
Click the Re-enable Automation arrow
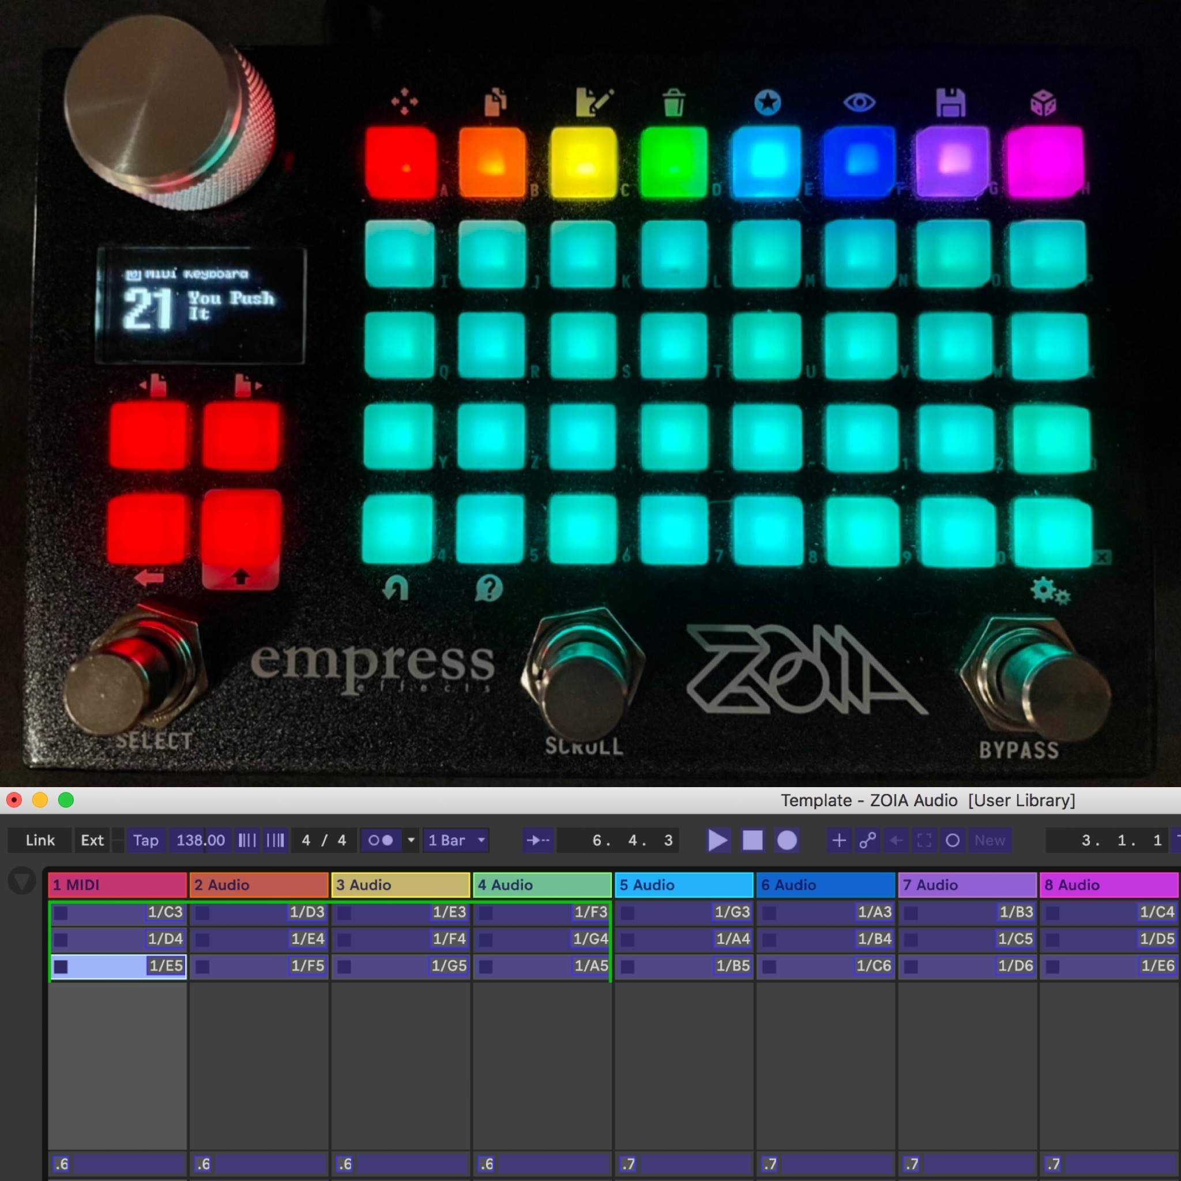coord(896,840)
